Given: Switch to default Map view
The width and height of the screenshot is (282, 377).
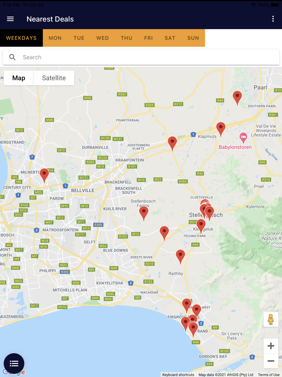Looking at the screenshot, I should (19, 78).
